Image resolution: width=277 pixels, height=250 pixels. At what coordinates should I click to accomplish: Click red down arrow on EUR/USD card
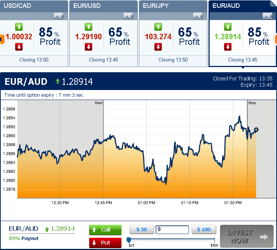(89, 47)
